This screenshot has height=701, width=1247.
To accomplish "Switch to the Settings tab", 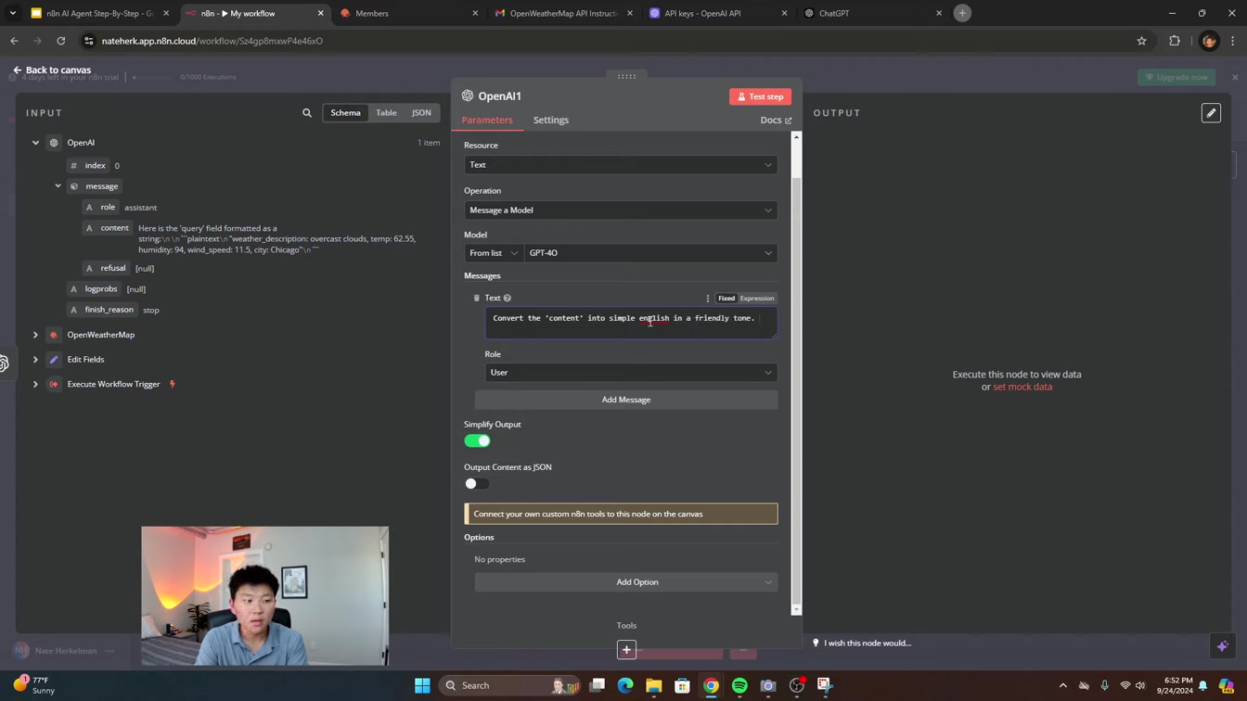I will point(551,120).
